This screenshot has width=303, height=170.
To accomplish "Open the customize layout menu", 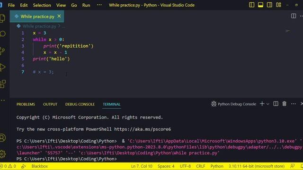I will click(x=278, y=5).
